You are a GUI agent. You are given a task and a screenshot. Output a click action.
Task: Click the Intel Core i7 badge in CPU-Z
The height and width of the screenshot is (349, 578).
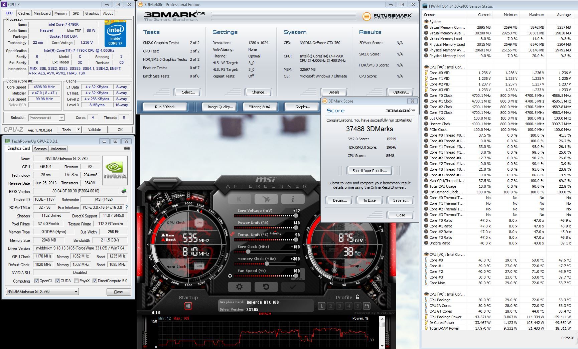pyautogui.click(x=115, y=33)
